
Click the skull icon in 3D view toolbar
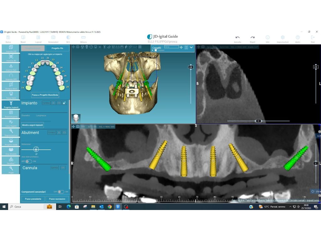click(x=87, y=47)
